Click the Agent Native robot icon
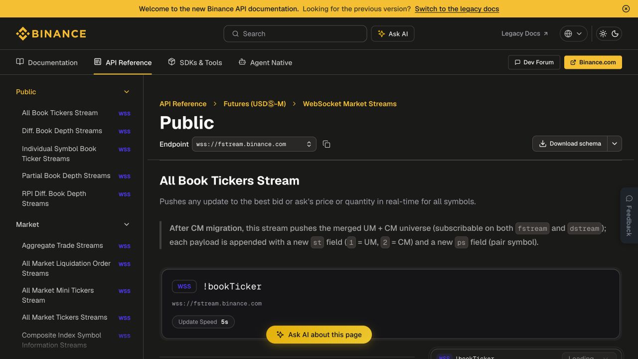 tap(242, 62)
